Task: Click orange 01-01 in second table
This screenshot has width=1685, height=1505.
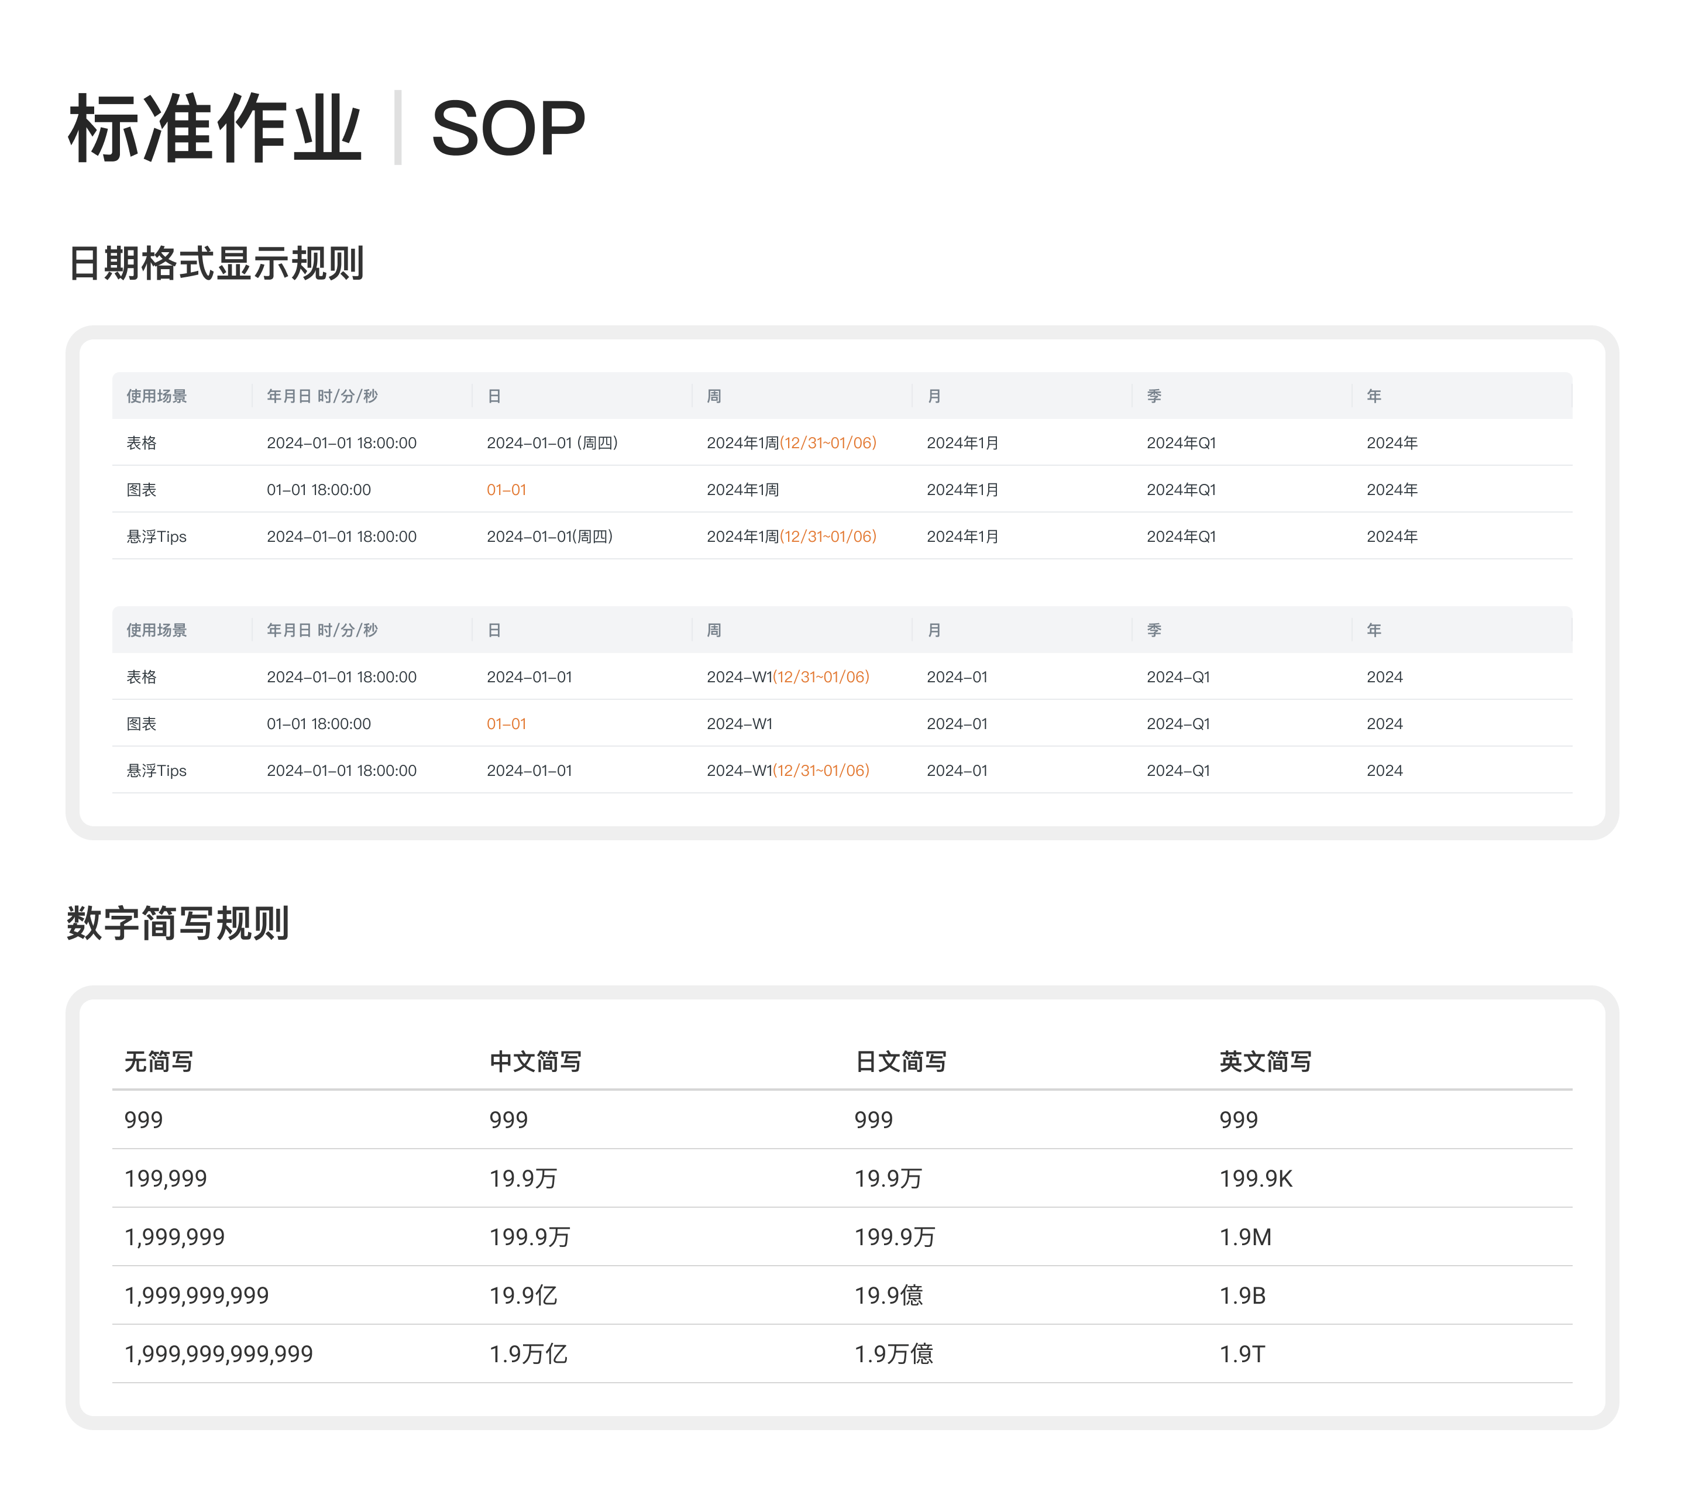Action: [x=506, y=724]
